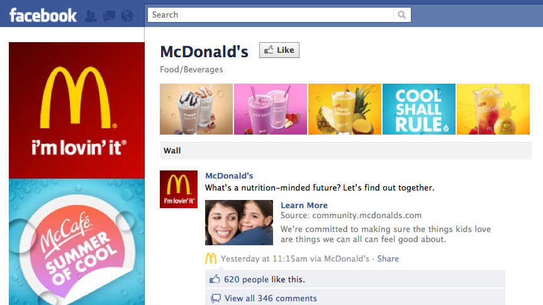Open the McDonald's post author name

click(229, 175)
